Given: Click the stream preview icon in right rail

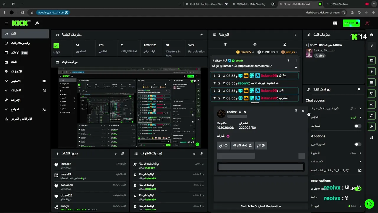Looking at the screenshot, I should (372, 60).
